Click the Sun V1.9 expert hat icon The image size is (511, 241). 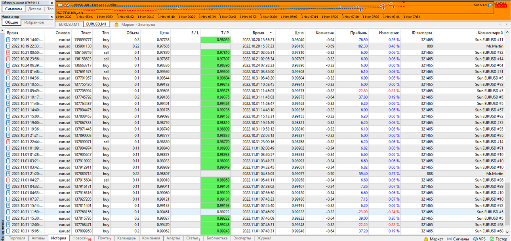tap(490, 5)
